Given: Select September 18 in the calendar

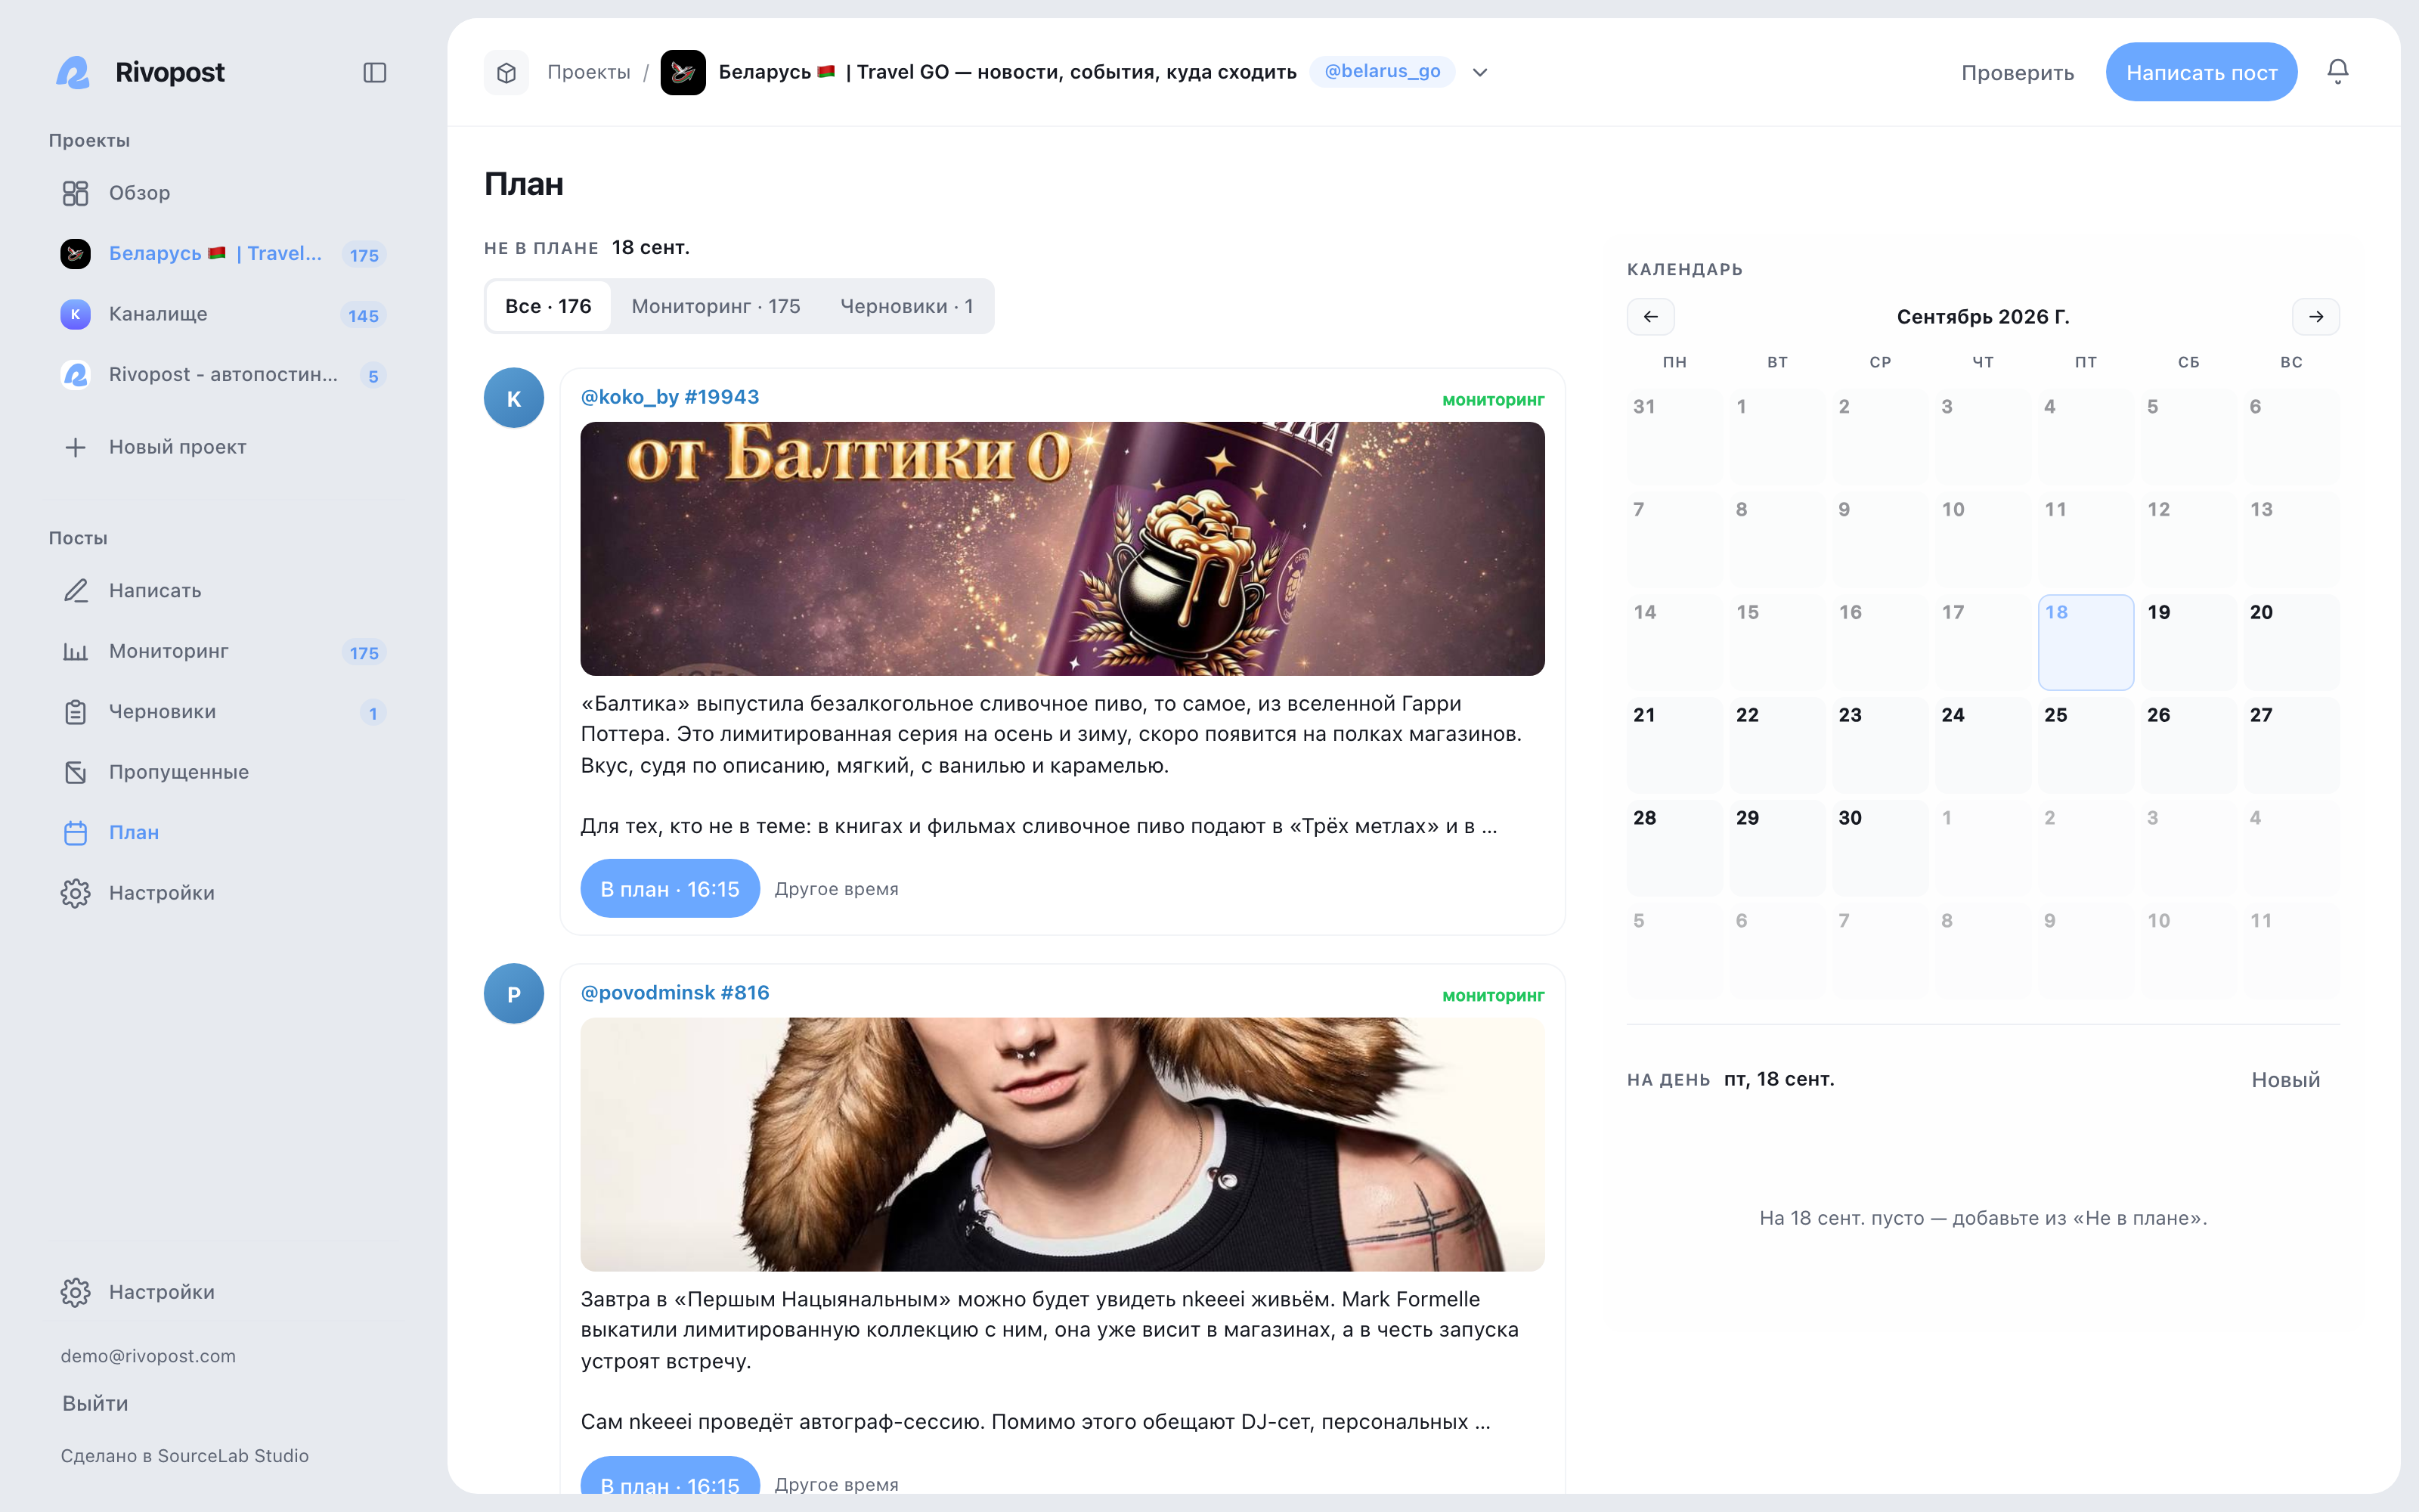Looking at the screenshot, I should tap(2085, 642).
